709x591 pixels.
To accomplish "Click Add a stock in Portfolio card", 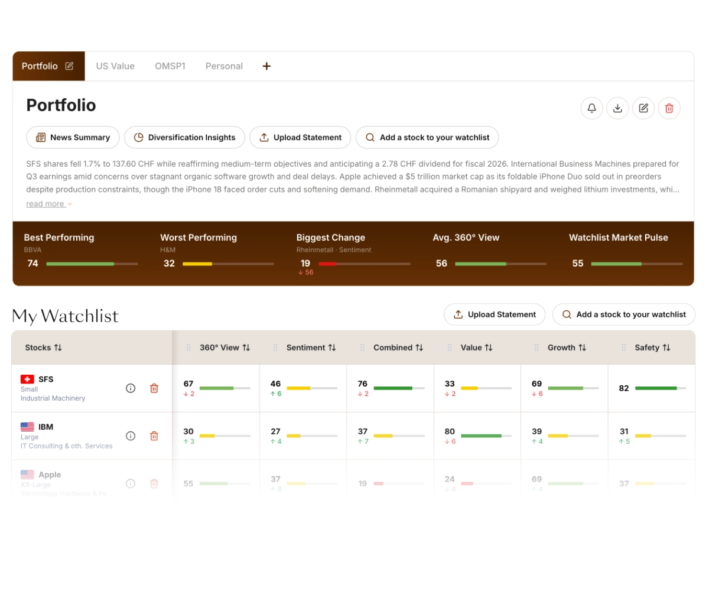I will click(427, 137).
